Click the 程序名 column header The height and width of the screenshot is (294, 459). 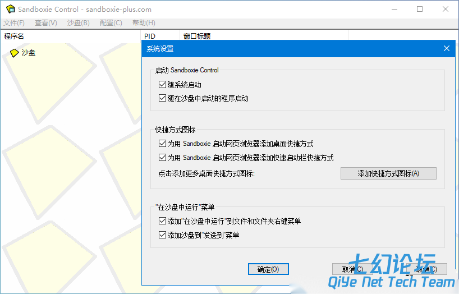coord(70,36)
